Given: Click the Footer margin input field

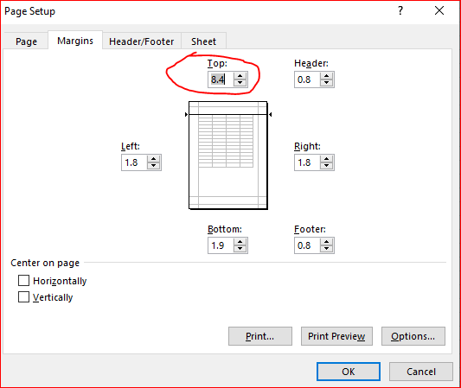Looking at the screenshot, I should click(307, 245).
